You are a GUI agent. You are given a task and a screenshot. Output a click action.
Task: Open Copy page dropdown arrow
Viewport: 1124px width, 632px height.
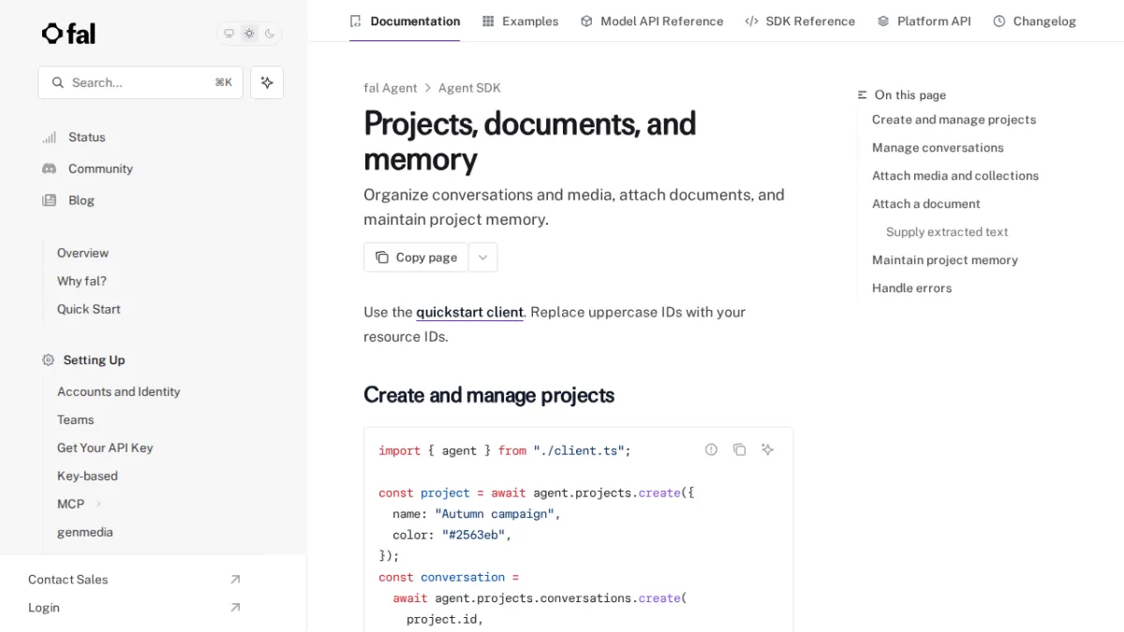[482, 257]
